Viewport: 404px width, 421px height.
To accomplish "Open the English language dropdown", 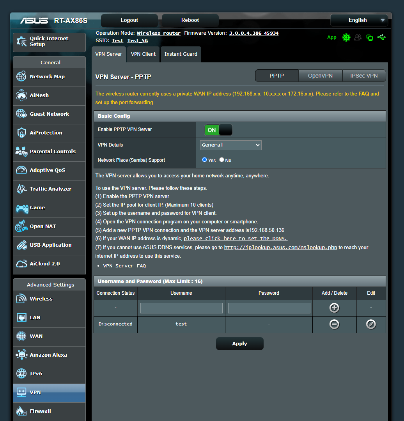I will coord(358,20).
